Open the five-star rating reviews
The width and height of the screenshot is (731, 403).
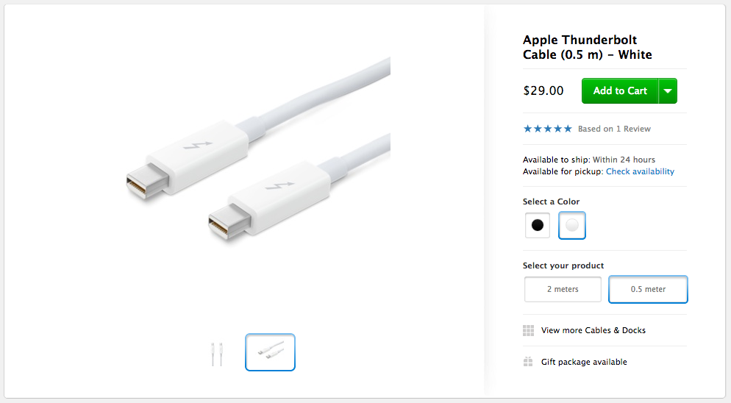click(x=547, y=129)
